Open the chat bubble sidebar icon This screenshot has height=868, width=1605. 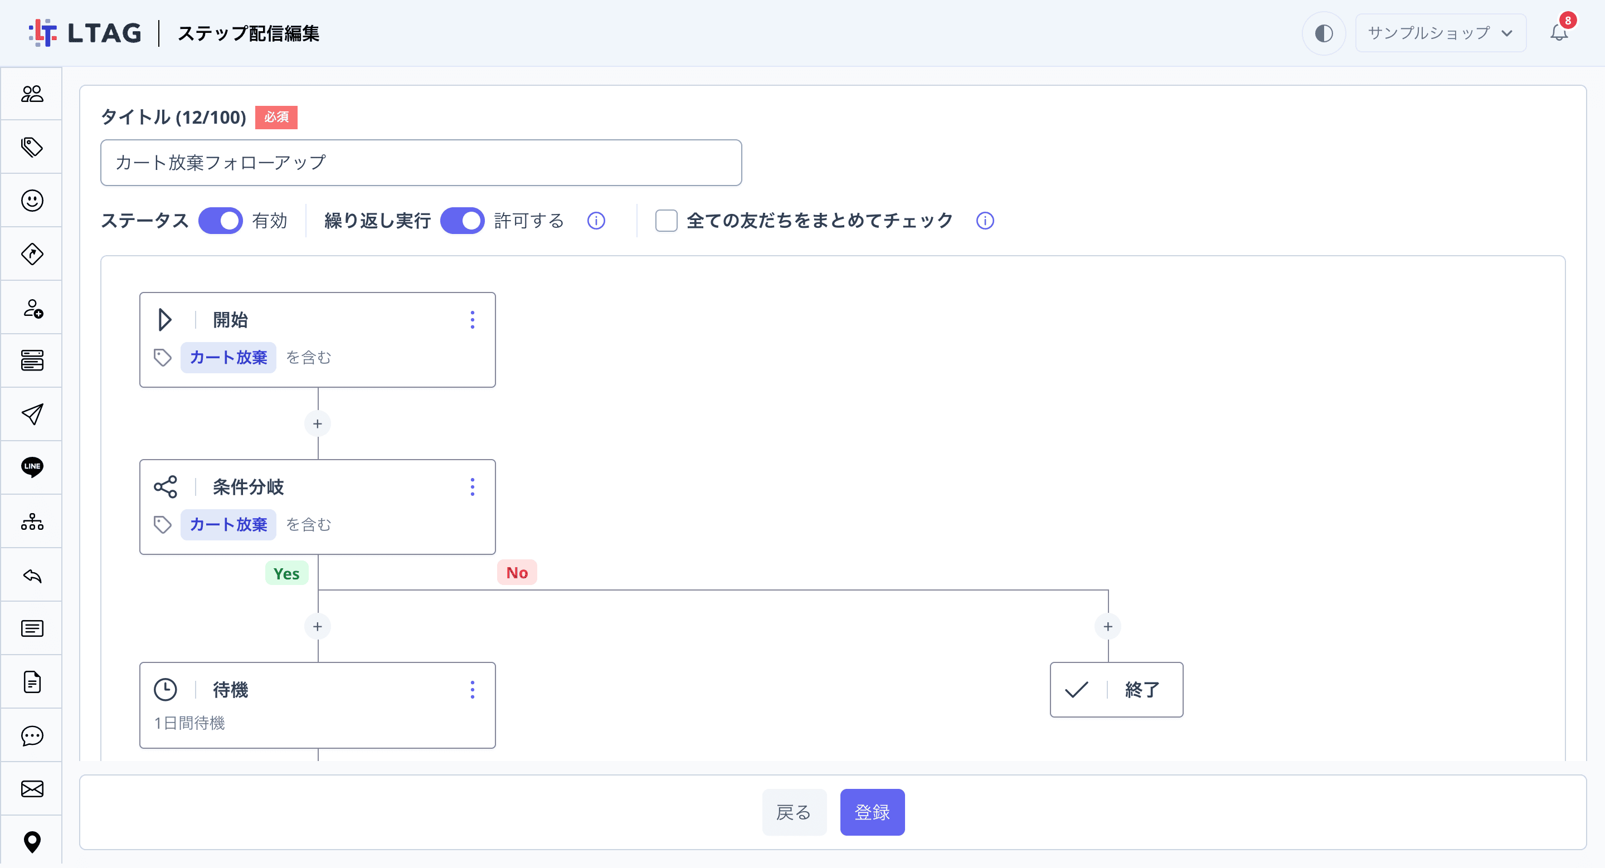point(32,735)
